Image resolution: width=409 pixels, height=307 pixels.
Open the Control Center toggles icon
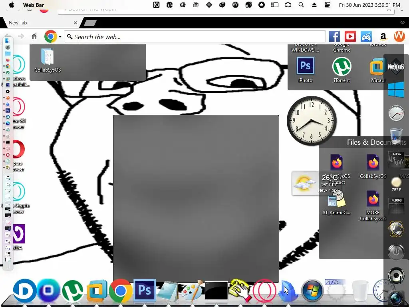328,5
